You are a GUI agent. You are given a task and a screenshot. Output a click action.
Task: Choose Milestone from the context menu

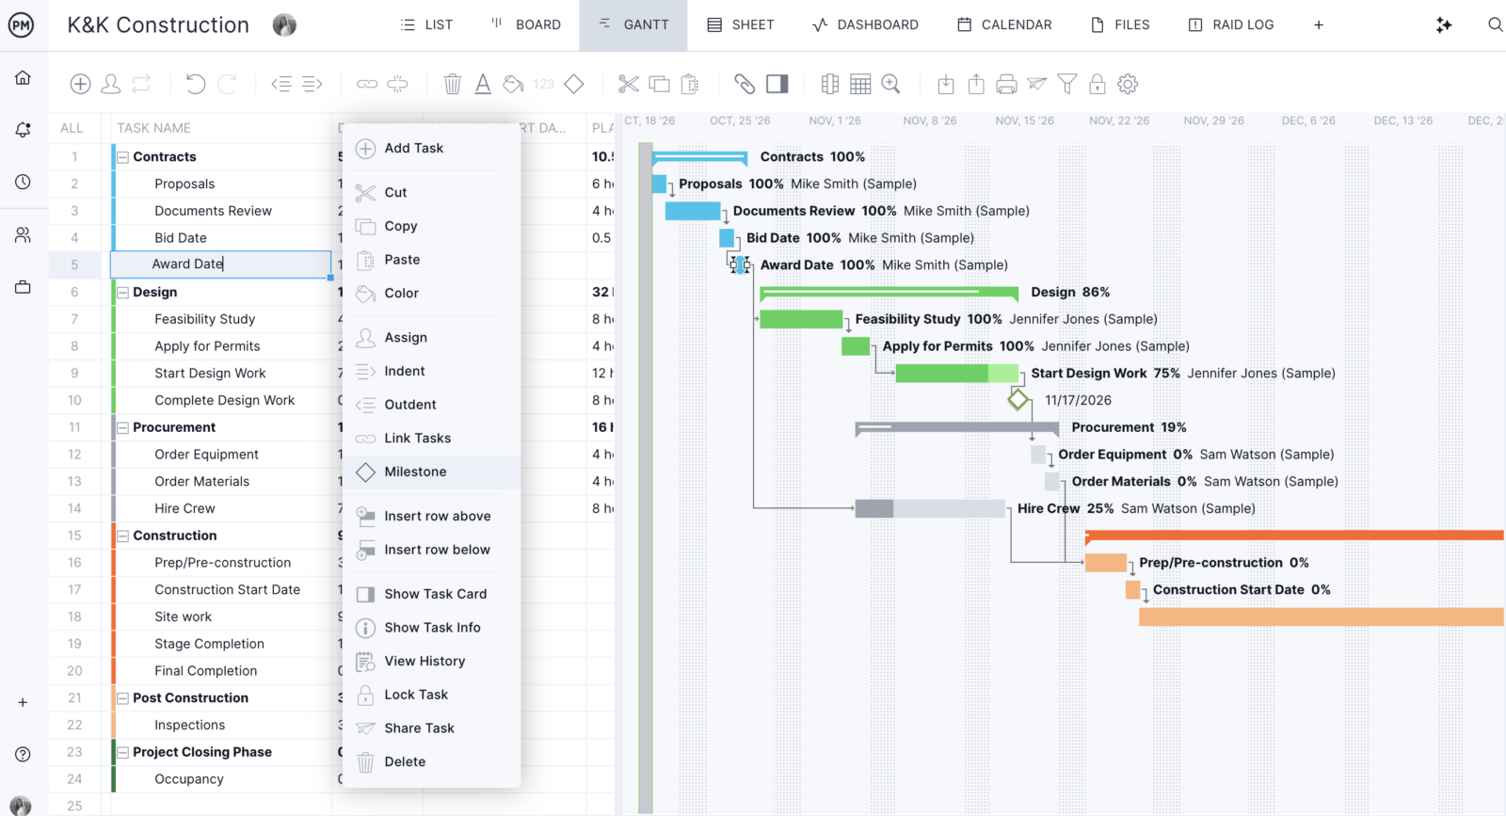coord(431,472)
